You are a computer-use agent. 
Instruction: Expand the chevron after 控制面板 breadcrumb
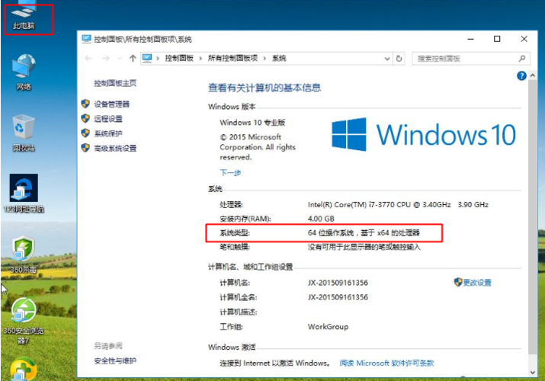click(200, 59)
